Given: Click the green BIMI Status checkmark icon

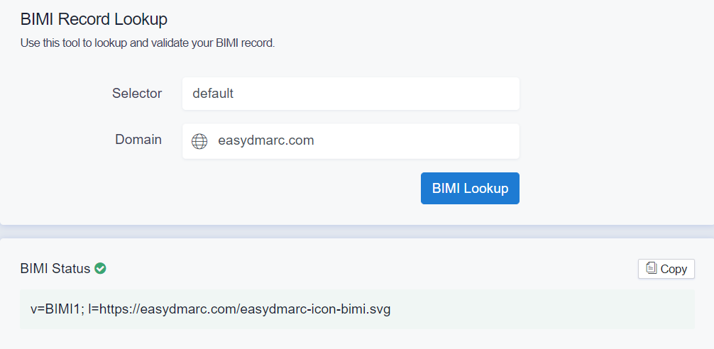Looking at the screenshot, I should point(100,268).
